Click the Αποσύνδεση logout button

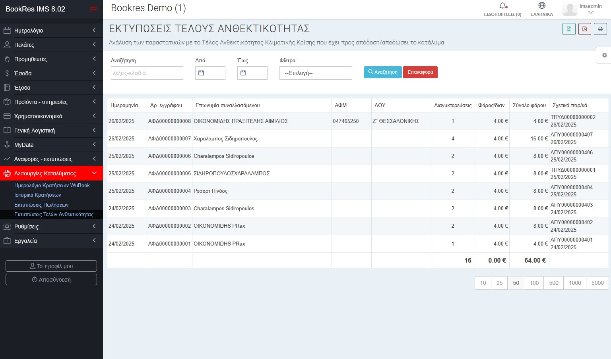pyautogui.click(x=51, y=280)
